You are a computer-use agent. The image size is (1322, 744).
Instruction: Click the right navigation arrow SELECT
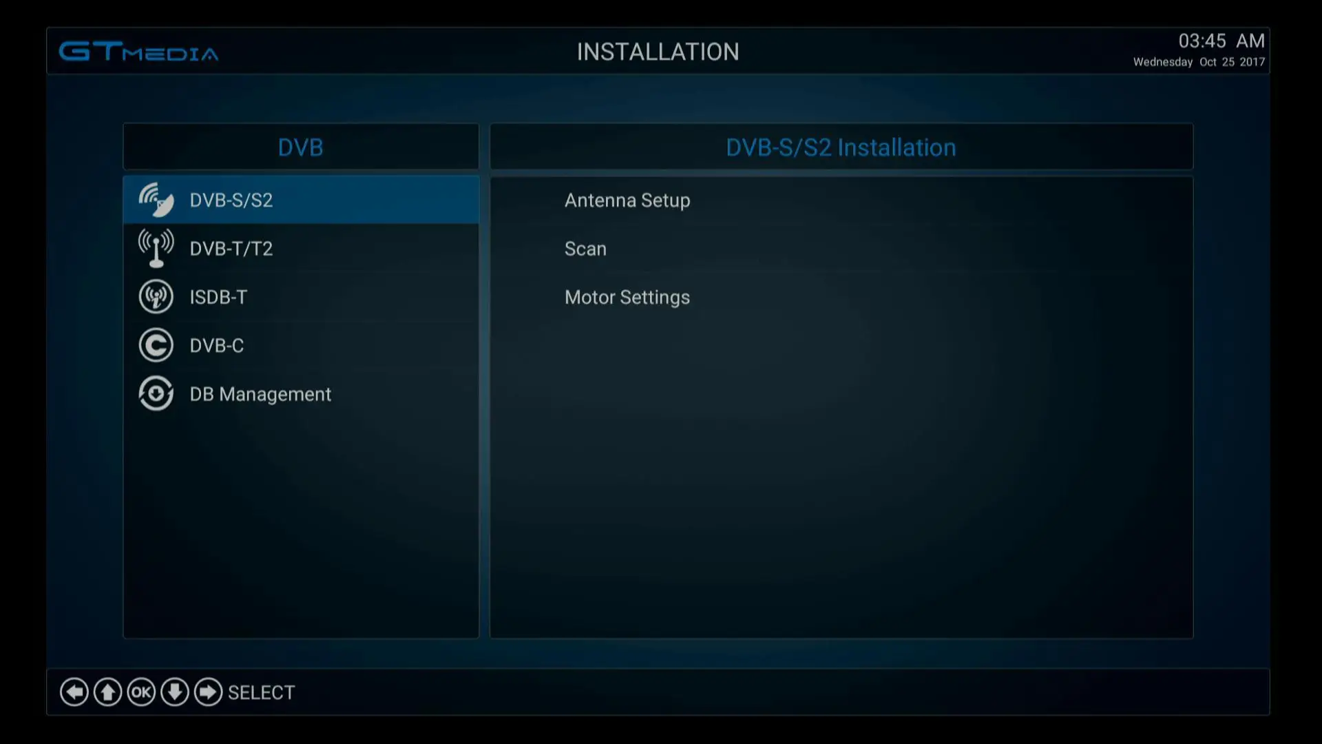pyautogui.click(x=207, y=692)
